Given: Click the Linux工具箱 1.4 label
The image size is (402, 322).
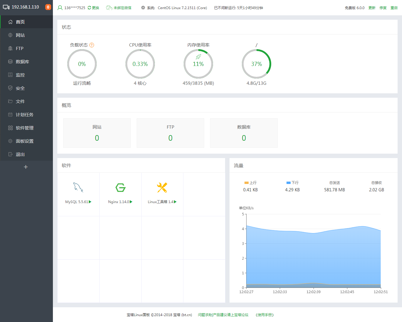Looking at the screenshot, I should 160,202.
